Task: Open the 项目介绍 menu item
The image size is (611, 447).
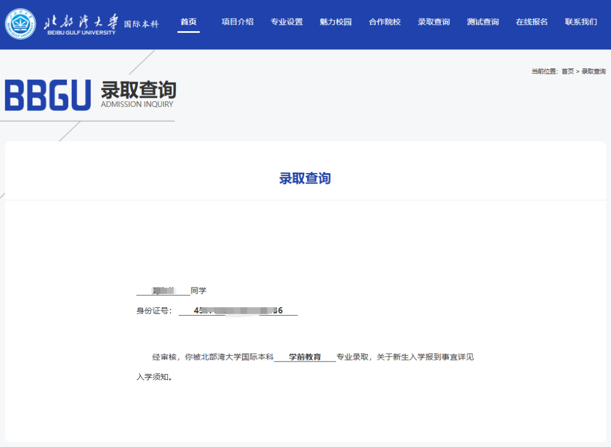Action: [238, 22]
